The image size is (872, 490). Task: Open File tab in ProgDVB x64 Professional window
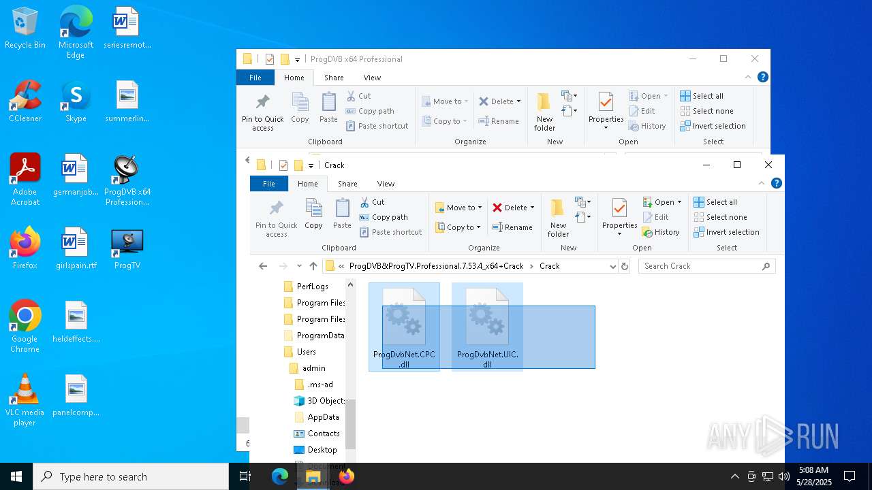(255, 78)
